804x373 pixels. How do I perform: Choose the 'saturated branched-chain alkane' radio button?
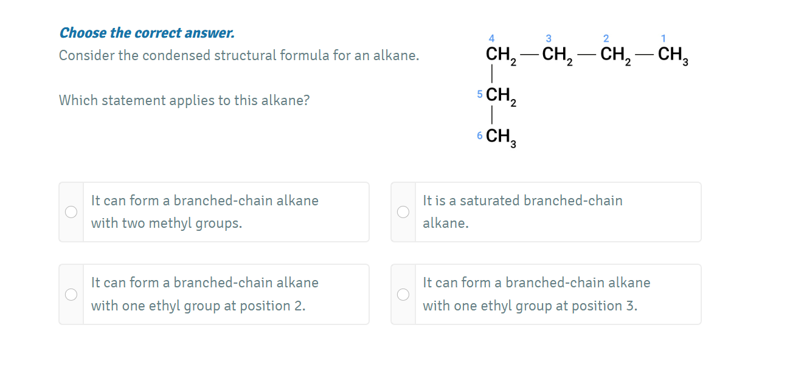(x=403, y=212)
